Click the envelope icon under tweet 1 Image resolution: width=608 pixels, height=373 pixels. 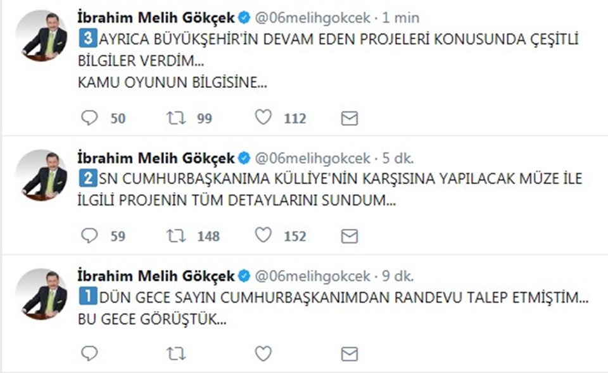(x=350, y=354)
